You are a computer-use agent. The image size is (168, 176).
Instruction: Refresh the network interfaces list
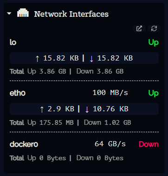154,28
